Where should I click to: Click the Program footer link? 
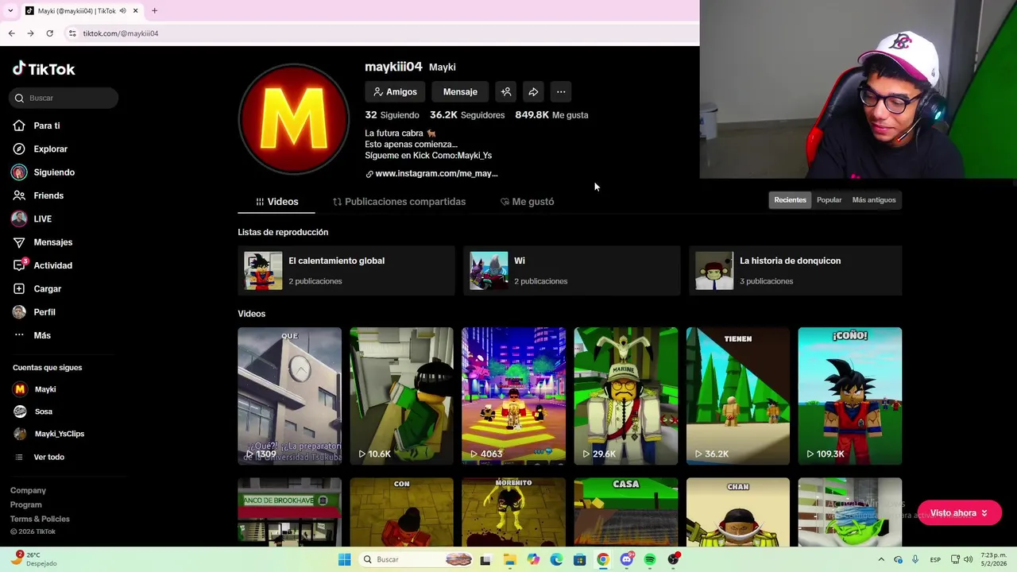pyautogui.click(x=25, y=504)
